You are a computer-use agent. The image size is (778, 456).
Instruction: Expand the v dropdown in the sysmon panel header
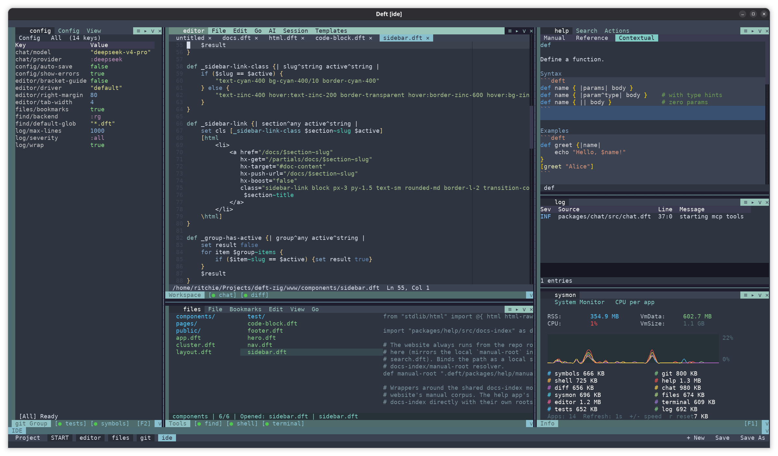tap(760, 295)
